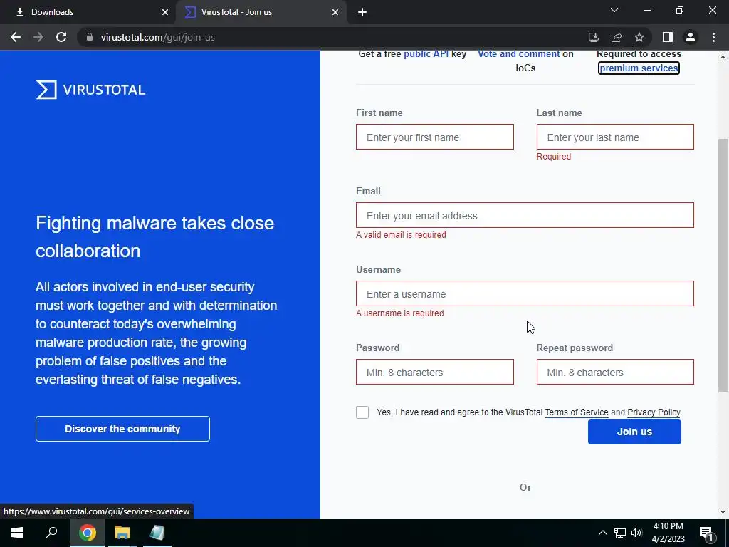Open the premium services link

639,68
